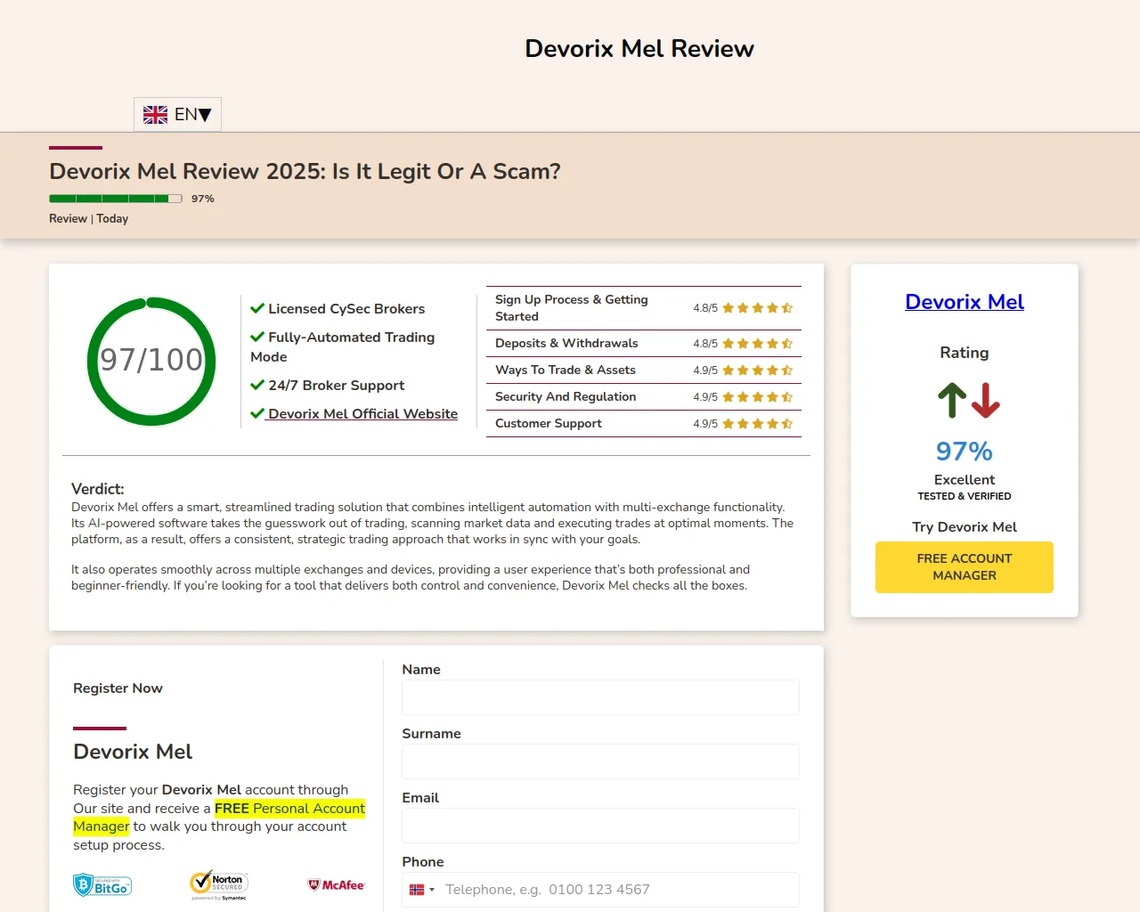Click the McAfee security logo

337,885
